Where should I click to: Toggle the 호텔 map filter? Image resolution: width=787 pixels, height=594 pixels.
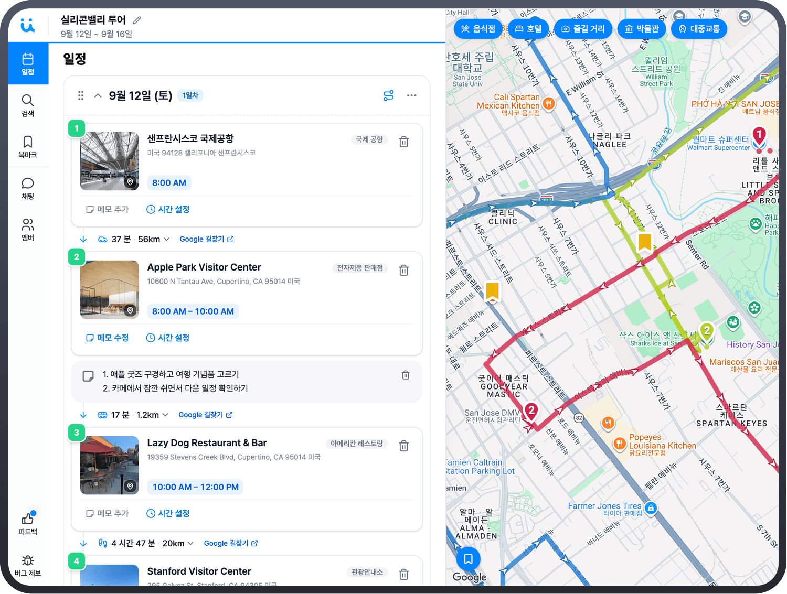point(528,29)
